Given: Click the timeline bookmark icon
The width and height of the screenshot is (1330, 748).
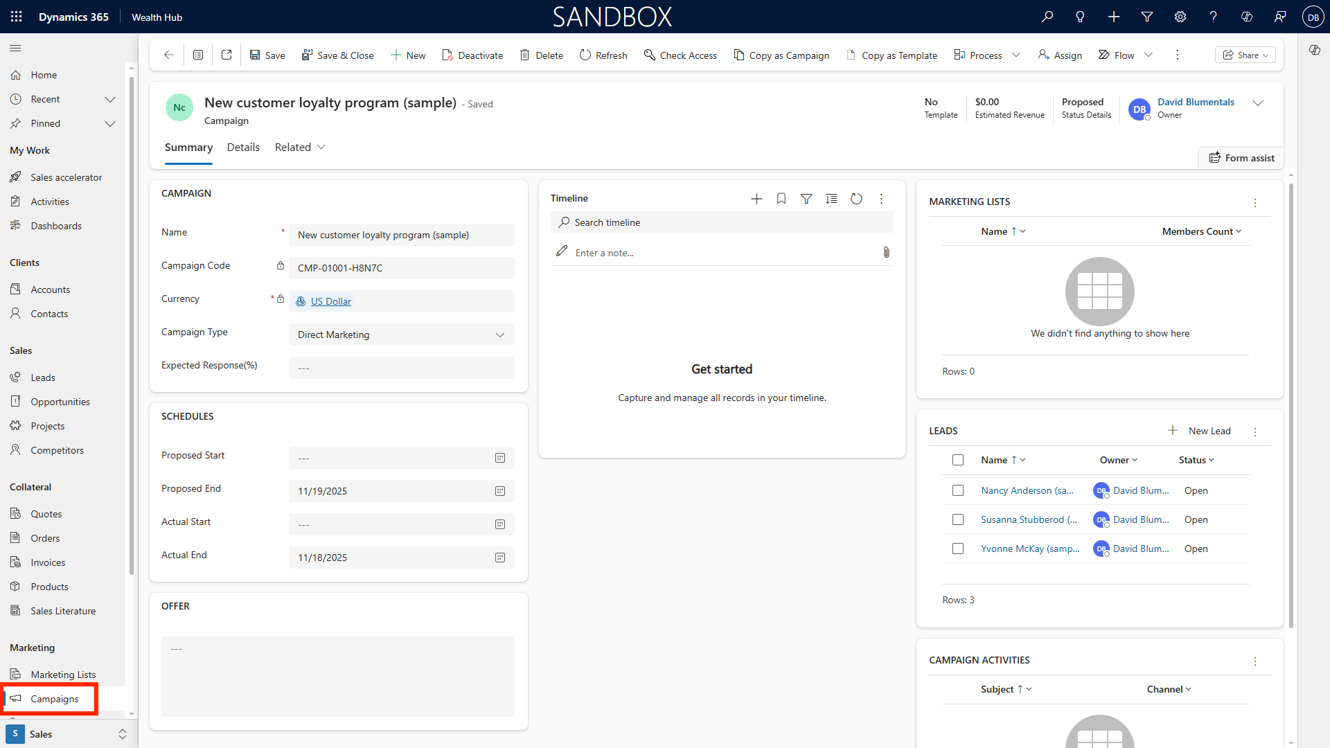Looking at the screenshot, I should click(781, 199).
